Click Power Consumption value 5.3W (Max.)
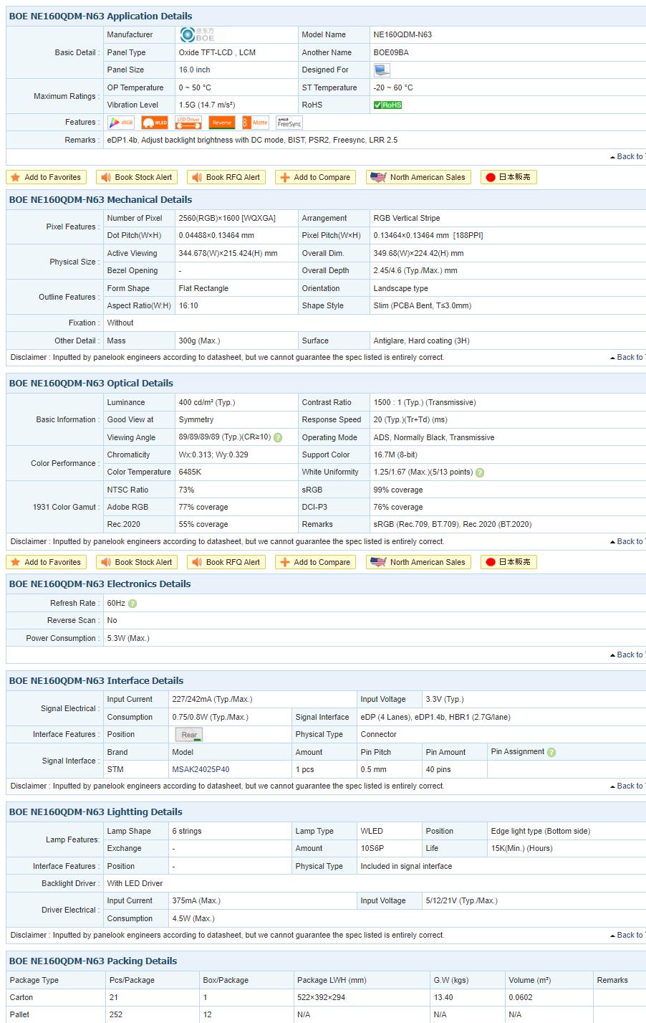 (128, 639)
